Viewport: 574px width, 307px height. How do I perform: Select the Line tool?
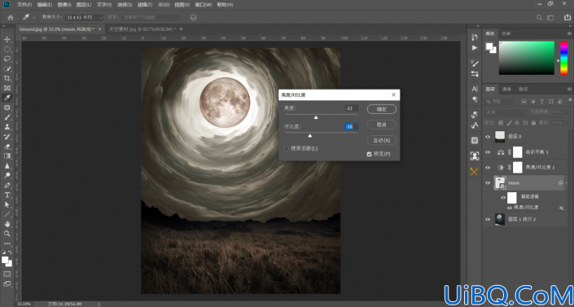[7, 214]
